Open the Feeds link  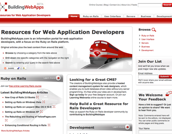pos(134,5)
